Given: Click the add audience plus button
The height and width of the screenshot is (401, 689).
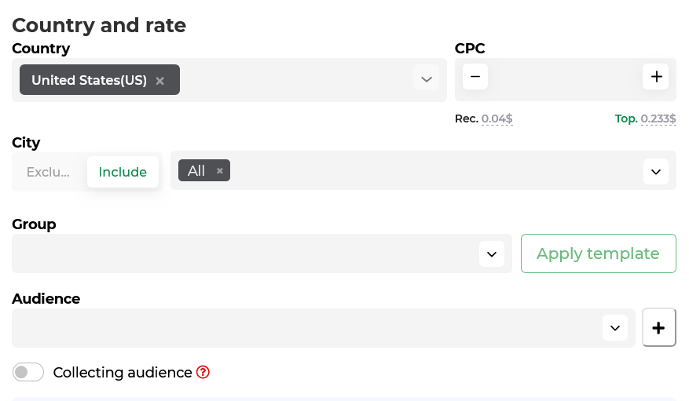Looking at the screenshot, I should point(658,328).
